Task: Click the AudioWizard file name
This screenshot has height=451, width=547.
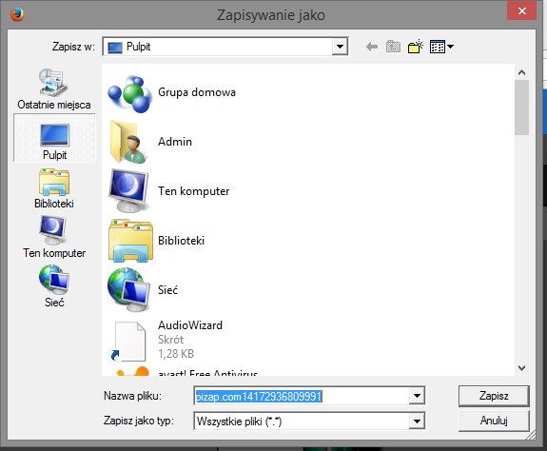Action: [x=190, y=325]
